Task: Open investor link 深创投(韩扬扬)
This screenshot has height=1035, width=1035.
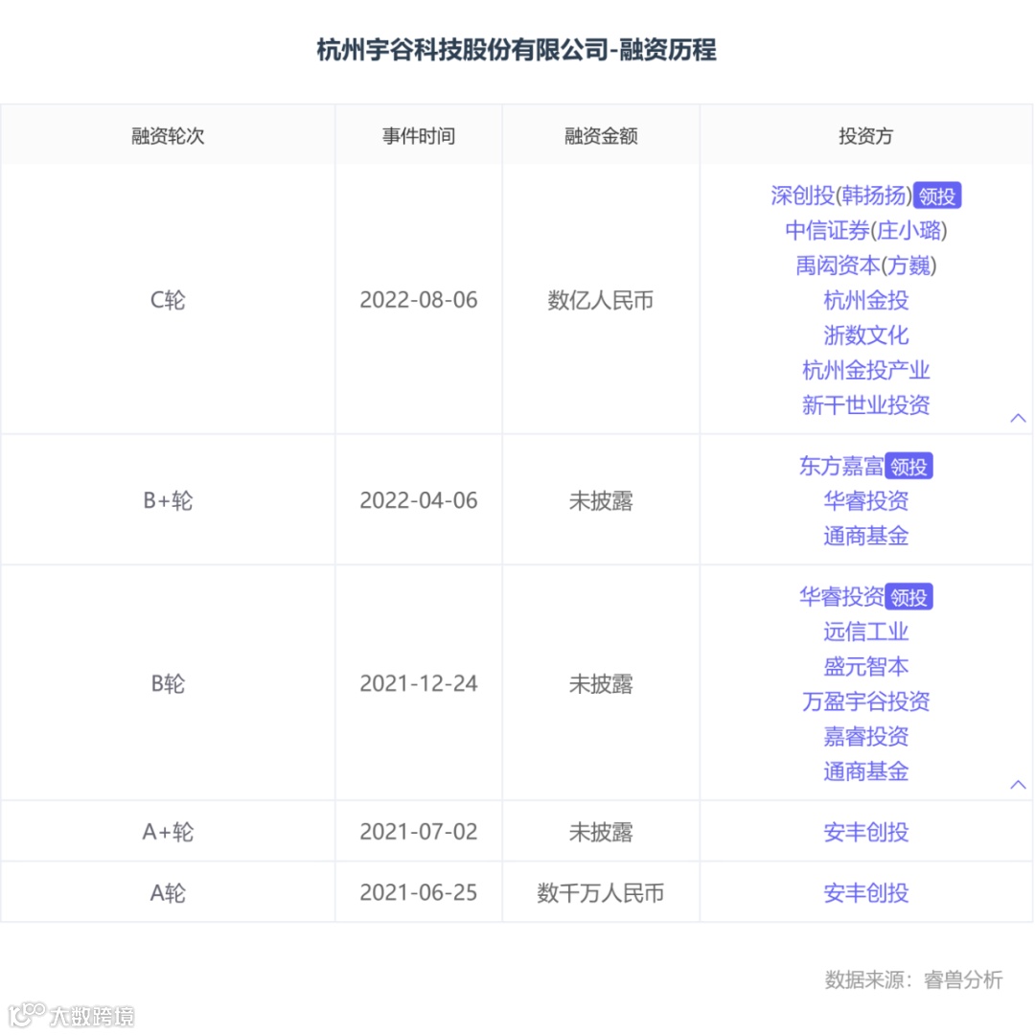Action: click(841, 195)
